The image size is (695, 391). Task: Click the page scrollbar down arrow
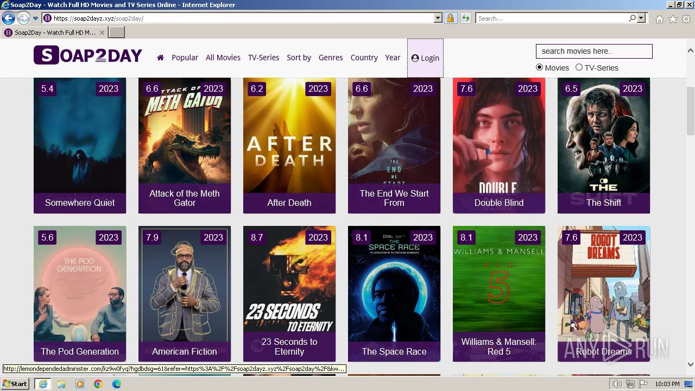691,364
